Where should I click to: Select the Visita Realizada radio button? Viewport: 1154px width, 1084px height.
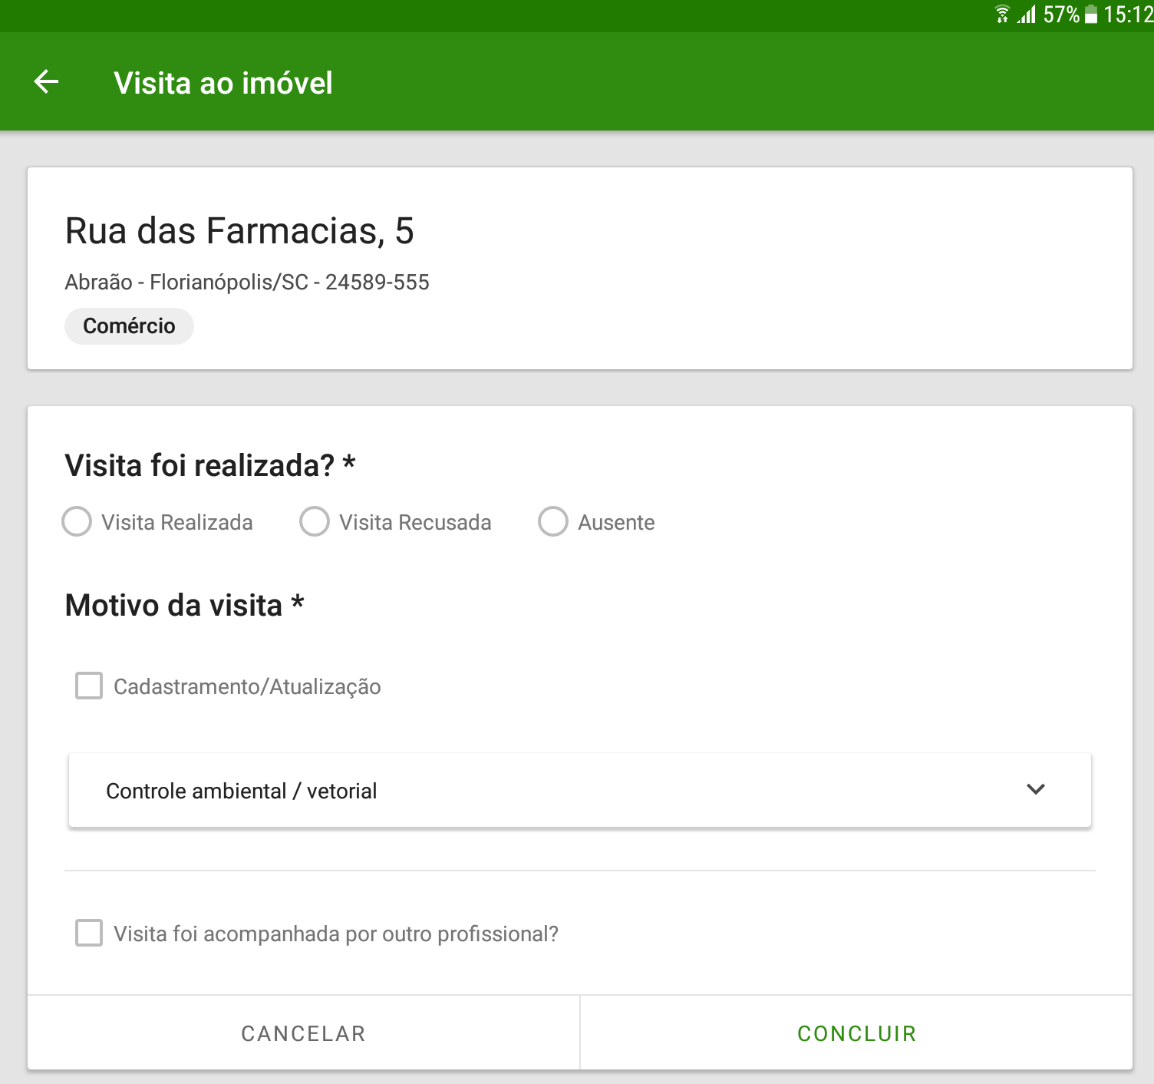pos(77,521)
